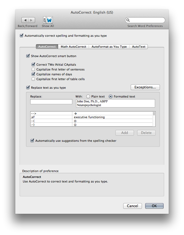Toggle Show AutoCorrect smart button checkbox

coord(28,56)
